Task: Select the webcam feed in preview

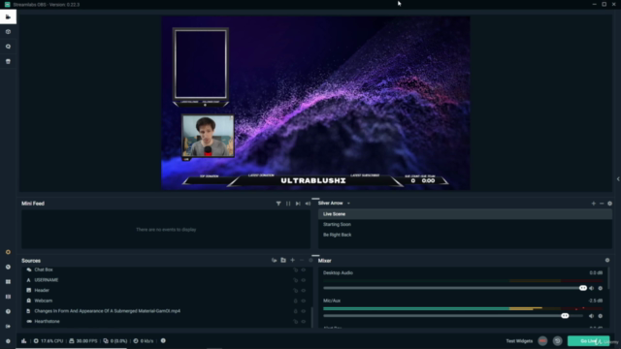Action: (208, 136)
